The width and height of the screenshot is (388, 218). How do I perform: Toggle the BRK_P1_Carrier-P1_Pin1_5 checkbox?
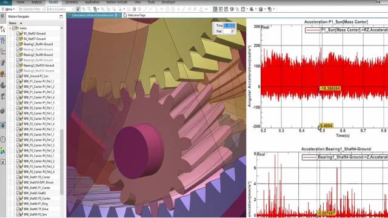(18, 102)
